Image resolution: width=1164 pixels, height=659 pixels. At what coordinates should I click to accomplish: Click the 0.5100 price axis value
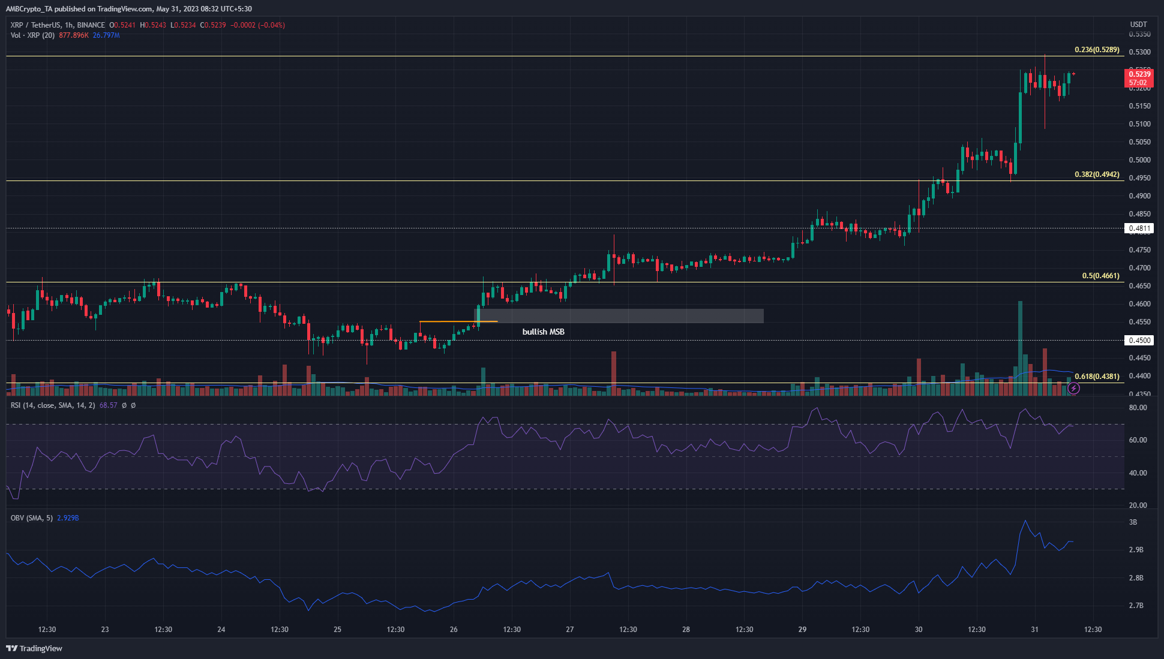pos(1139,124)
